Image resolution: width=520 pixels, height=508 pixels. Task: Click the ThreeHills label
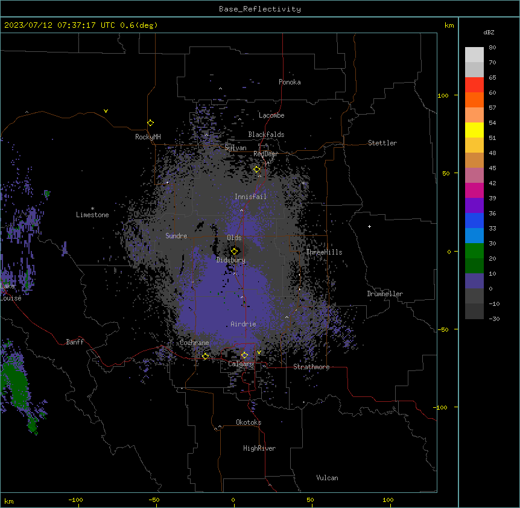pyautogui.click(x=324, y=252)
